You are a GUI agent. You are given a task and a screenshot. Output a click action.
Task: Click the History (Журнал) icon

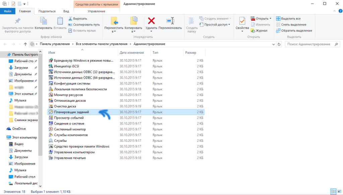[x=253, y=30]
